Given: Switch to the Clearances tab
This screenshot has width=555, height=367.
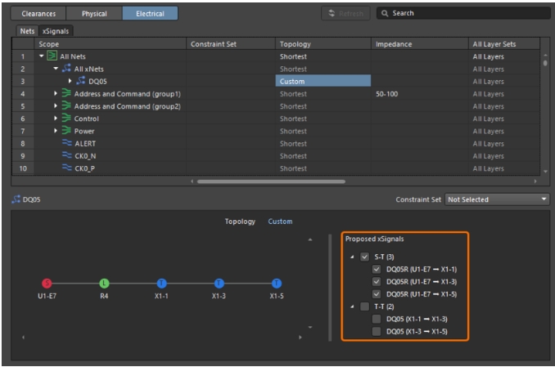Looking at the screenshot, I should tap(38, 13).
